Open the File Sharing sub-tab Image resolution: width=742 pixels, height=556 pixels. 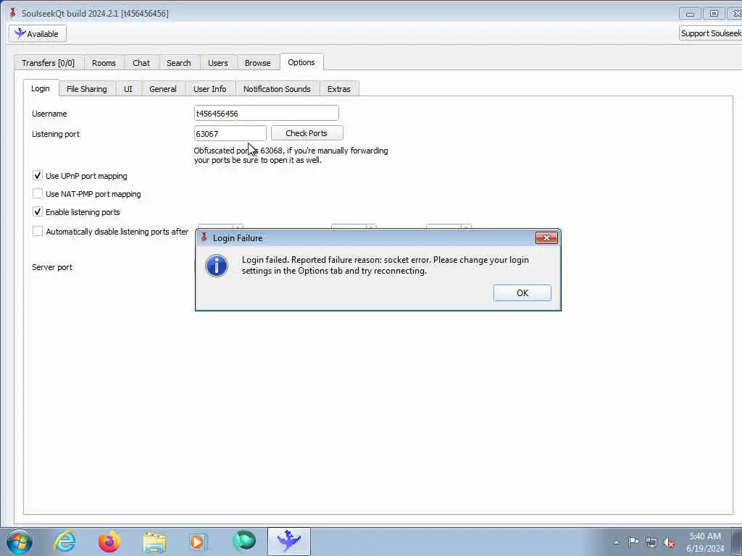87,89
